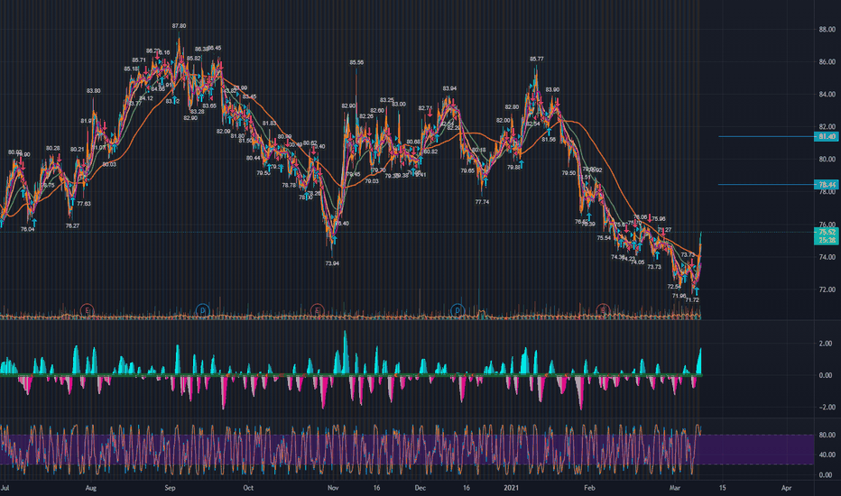Click the Feb label on time axis

pos(589,488)
